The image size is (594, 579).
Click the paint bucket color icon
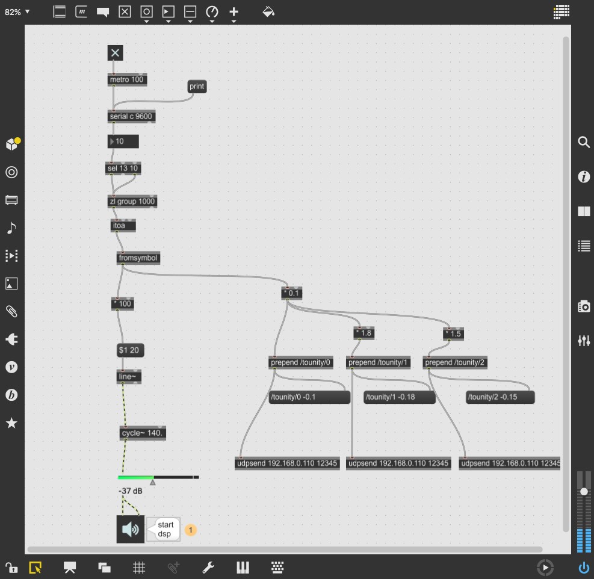(x=268, y=11)
